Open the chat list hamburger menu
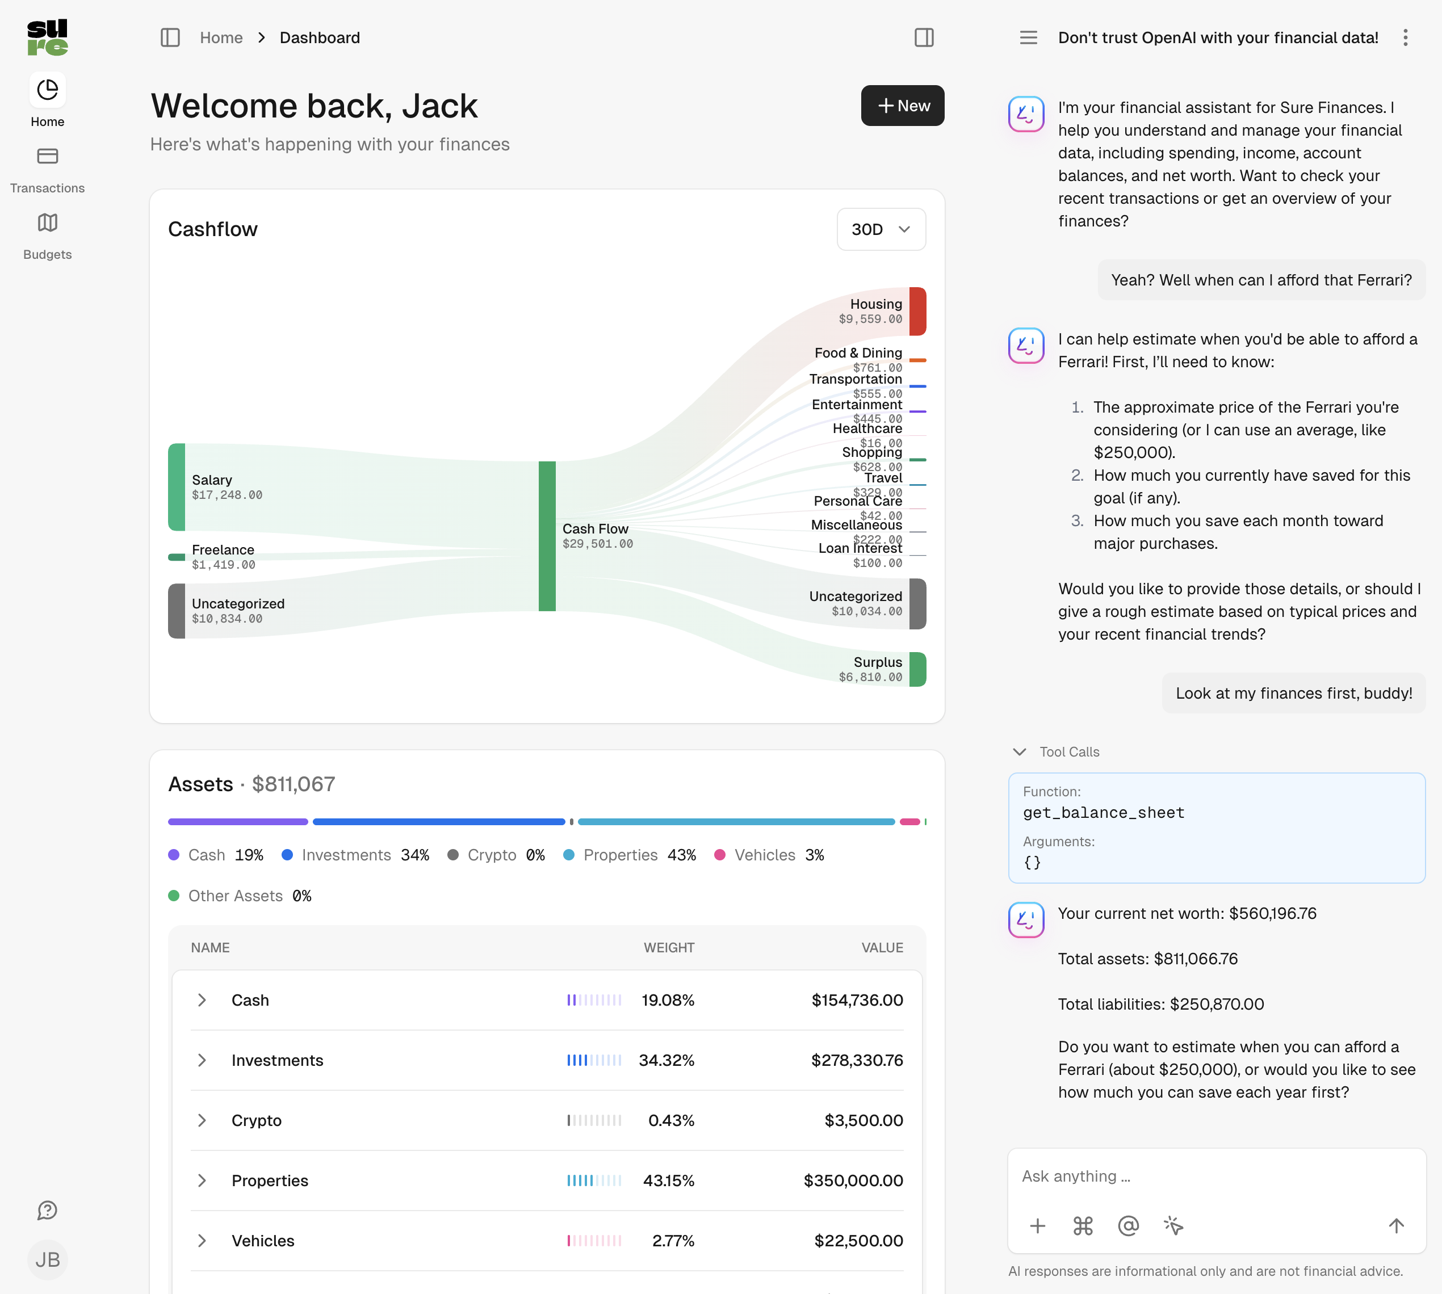The width and height of the screenshot is (1442, 1294). point(1028,37)
